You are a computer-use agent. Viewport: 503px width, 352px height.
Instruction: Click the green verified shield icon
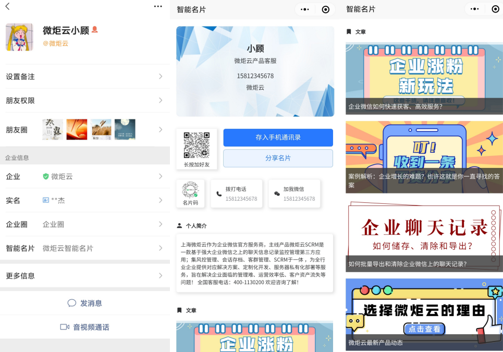tap(46, 176)
